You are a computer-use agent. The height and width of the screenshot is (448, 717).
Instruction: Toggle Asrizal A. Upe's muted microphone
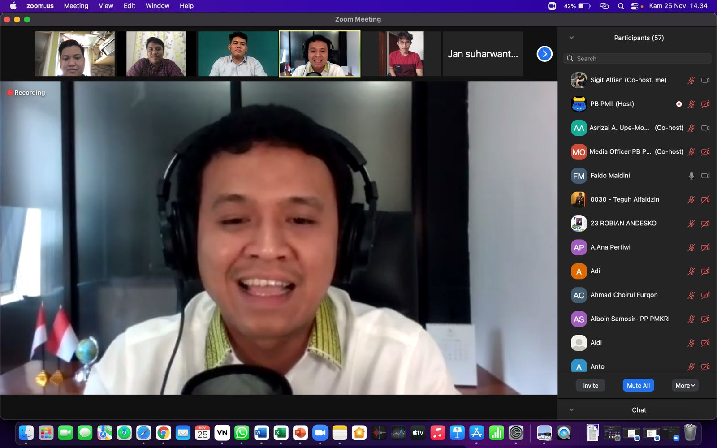[691, 128]
